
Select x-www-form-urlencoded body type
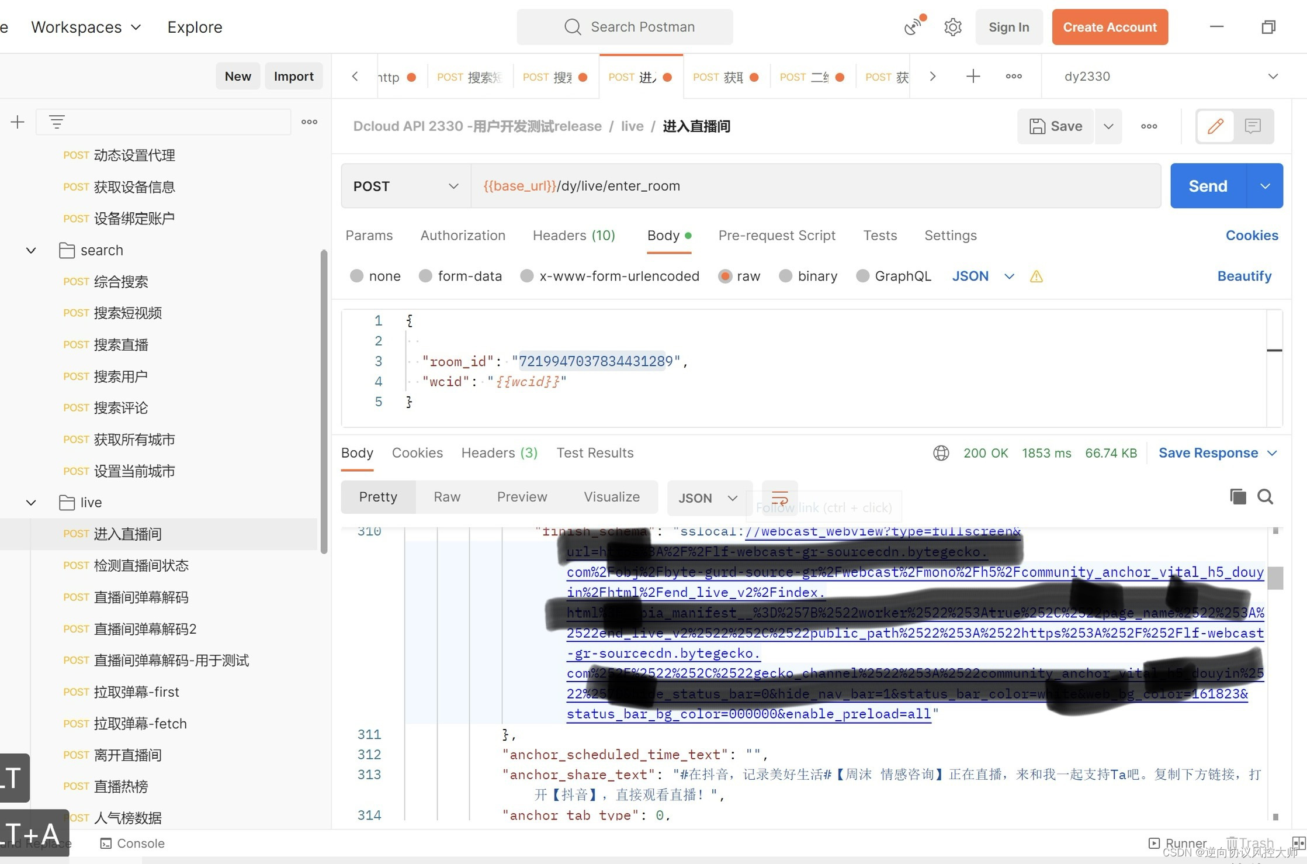[x=527, y=276]
